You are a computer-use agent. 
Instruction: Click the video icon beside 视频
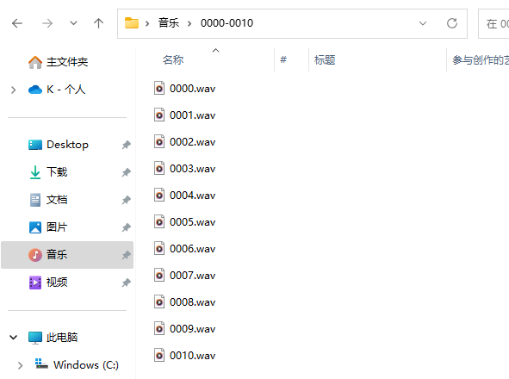point(35,283)
